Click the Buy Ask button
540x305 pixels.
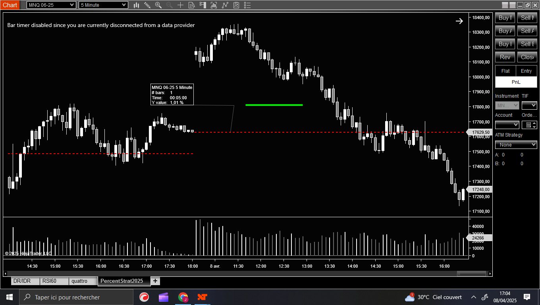pos(505,31)
